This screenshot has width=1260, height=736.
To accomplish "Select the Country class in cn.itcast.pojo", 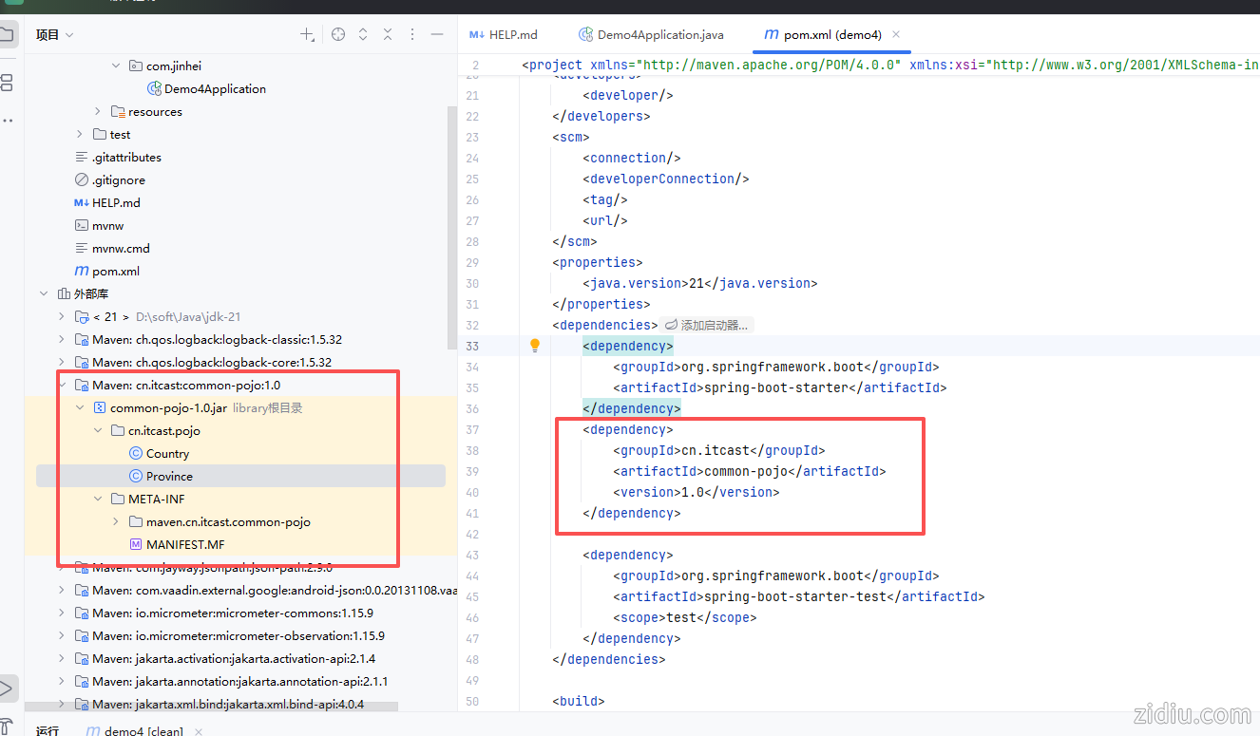I will [x=167, y=454].
